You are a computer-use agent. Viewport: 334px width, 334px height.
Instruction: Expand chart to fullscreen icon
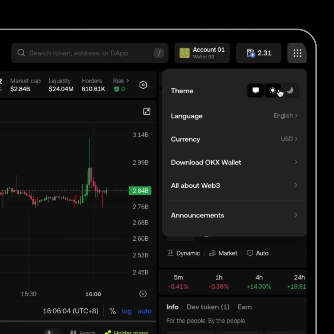(147, 112)
